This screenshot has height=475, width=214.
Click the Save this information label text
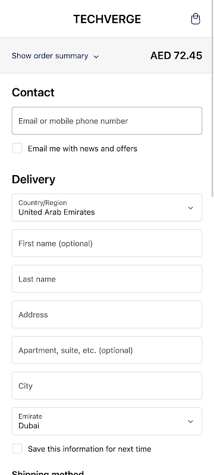click(89, 449)
